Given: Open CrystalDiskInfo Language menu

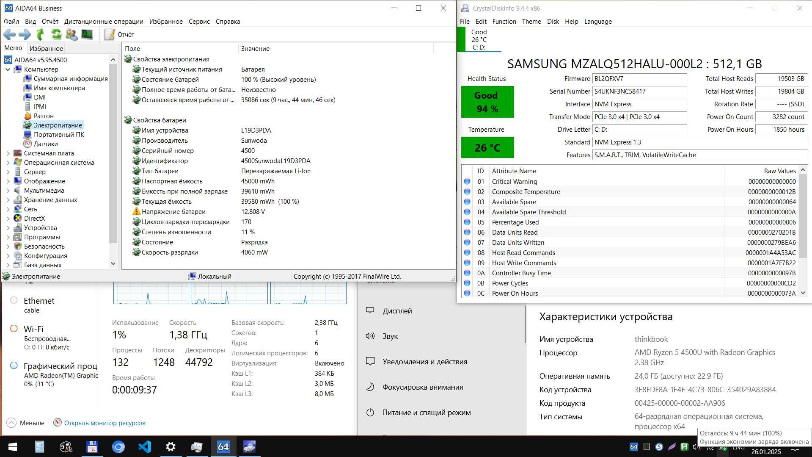Looking at the screenshot, I should point(598,21).
